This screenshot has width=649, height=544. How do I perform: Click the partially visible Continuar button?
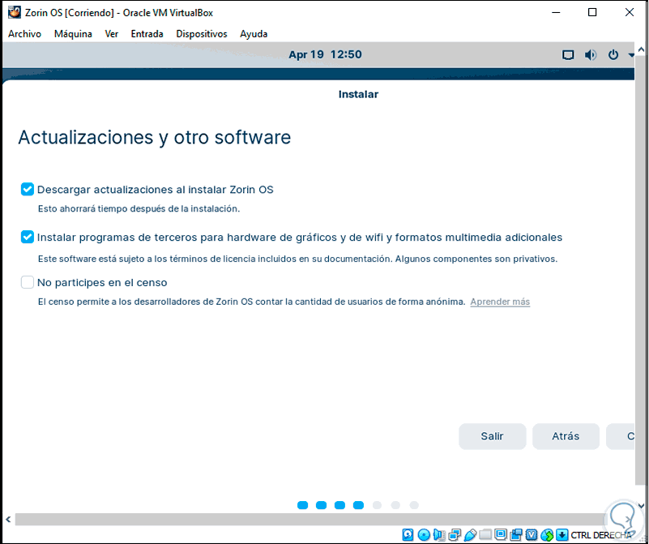coord(620,436)
